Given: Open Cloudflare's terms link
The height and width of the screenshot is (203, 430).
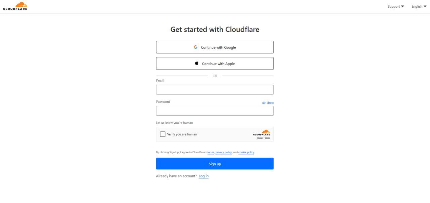Looking at the screenshot, I should [x=211, y=152].
